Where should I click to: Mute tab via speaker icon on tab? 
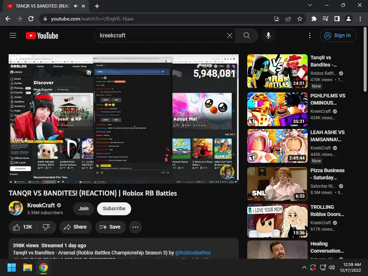(x=75, y=6)
